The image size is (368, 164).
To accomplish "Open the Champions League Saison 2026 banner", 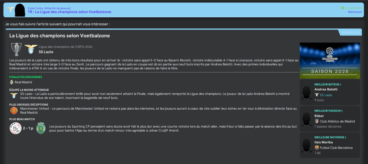I will click(x=330, y=60).
